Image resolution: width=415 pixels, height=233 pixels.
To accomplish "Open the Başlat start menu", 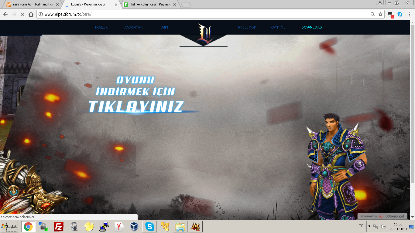I will (x=9, y=227).
